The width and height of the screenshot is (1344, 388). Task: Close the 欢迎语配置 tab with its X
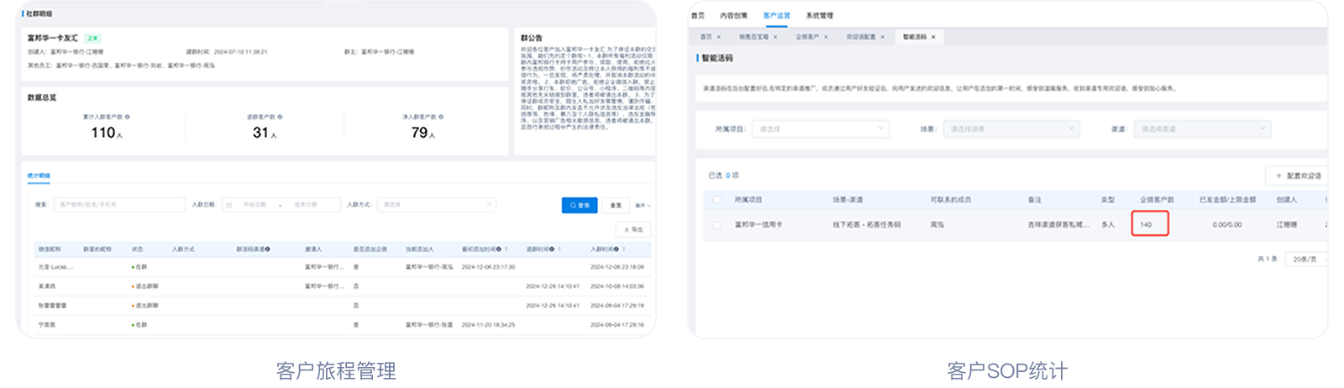pos(882,37)
